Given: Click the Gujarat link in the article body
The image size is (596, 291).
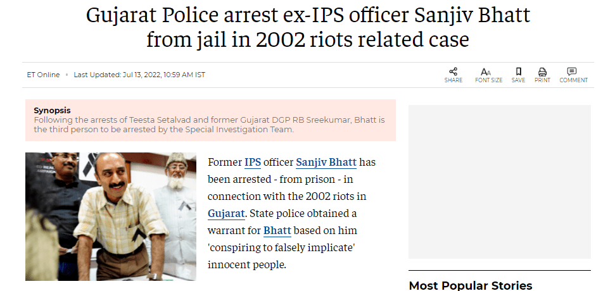Looking at the screenshot, I should (x=226, y=213).
